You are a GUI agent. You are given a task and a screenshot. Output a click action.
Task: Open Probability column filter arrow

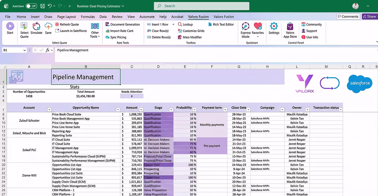[194, 110]
